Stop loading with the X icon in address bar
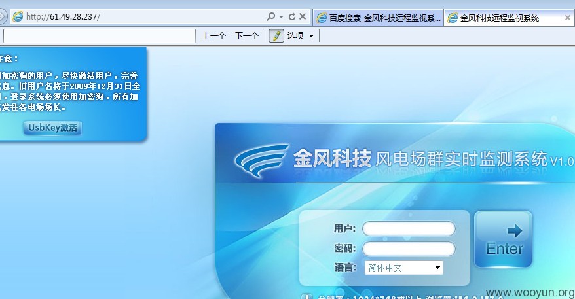575x299 pixels. [303, 17]
